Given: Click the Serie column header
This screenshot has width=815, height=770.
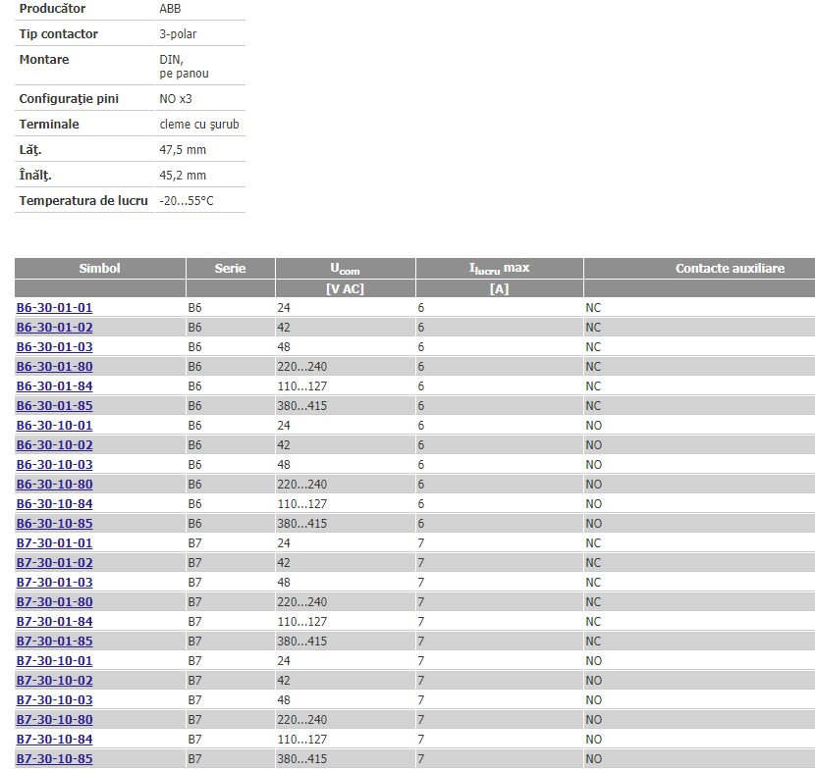Looking at the screenshot, I should (x=230, y=269).
